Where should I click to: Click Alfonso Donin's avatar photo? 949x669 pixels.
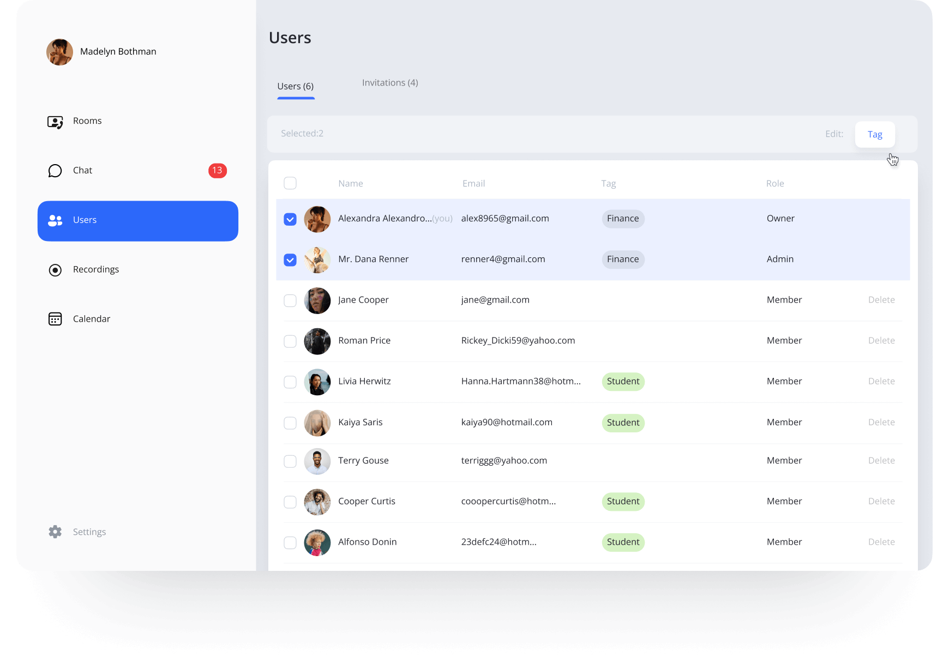(317, 543)
